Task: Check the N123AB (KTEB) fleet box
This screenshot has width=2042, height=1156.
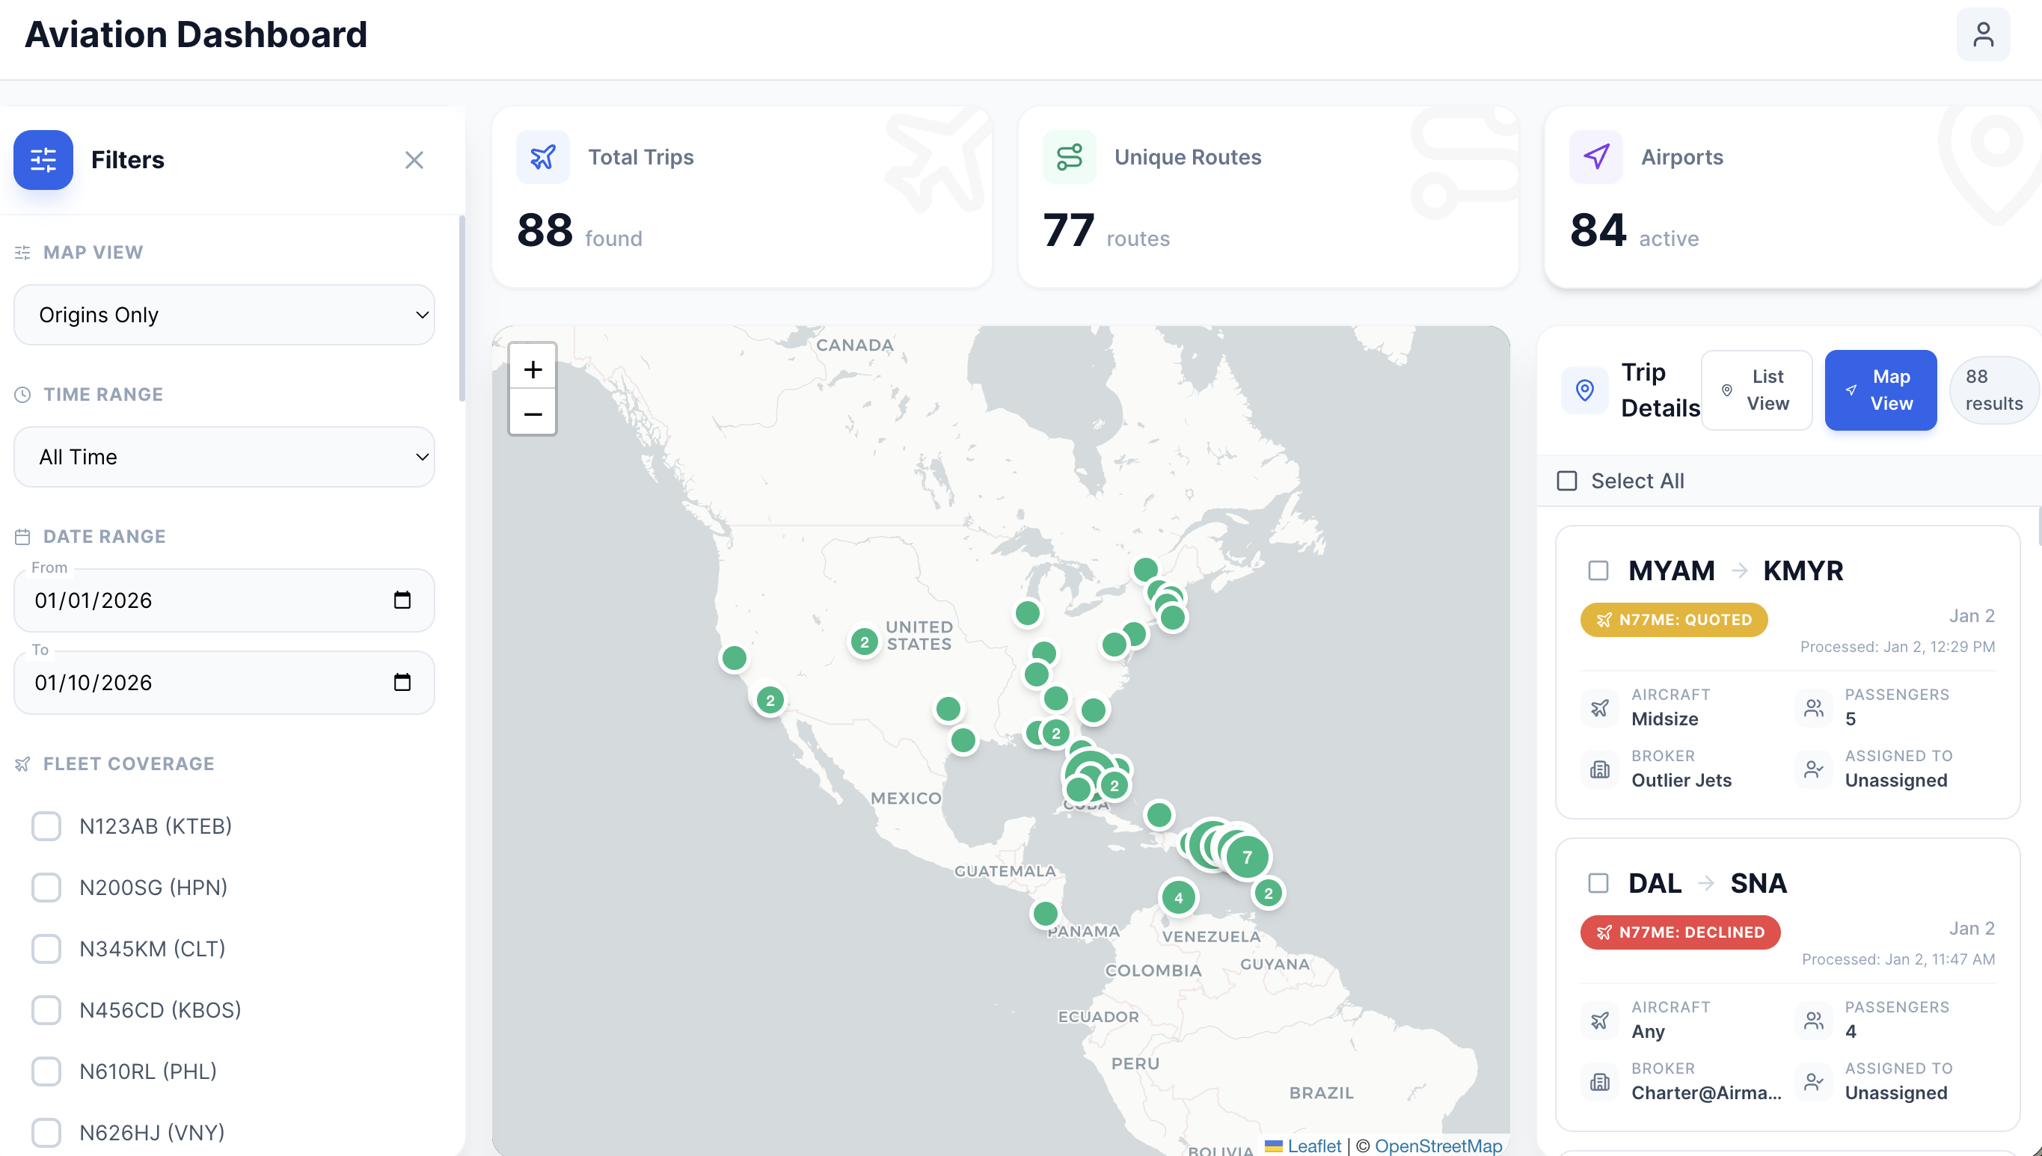Action: click(x=46, y=826)
